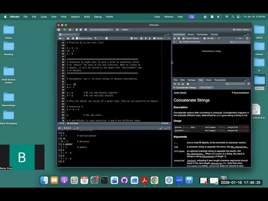Switch to the Plots tab
This screenshot has height=201, width=268.
(x=183, y=80)
